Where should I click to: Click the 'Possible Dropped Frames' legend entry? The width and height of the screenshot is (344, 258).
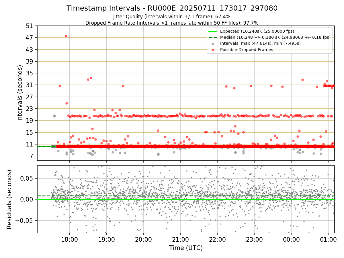(x=247, y=50)
